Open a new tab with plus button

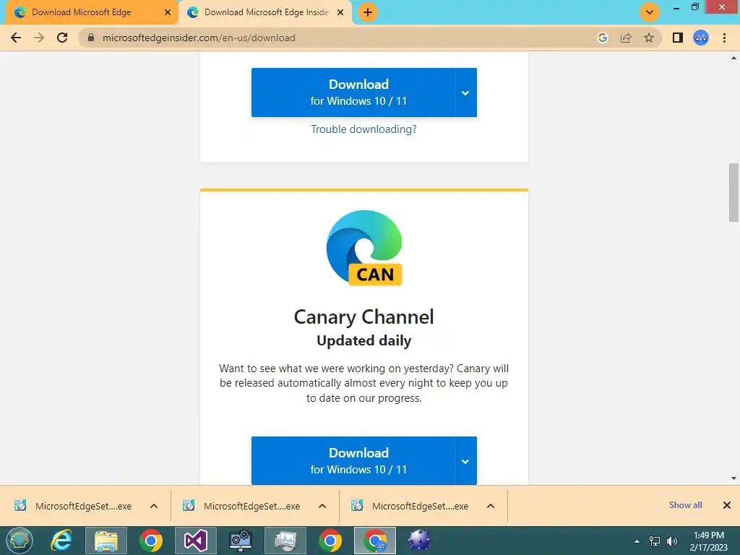click(x=368, y=12)
